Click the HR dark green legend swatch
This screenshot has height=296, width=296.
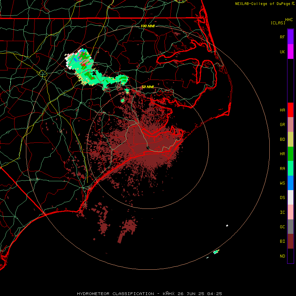[290, 154]
